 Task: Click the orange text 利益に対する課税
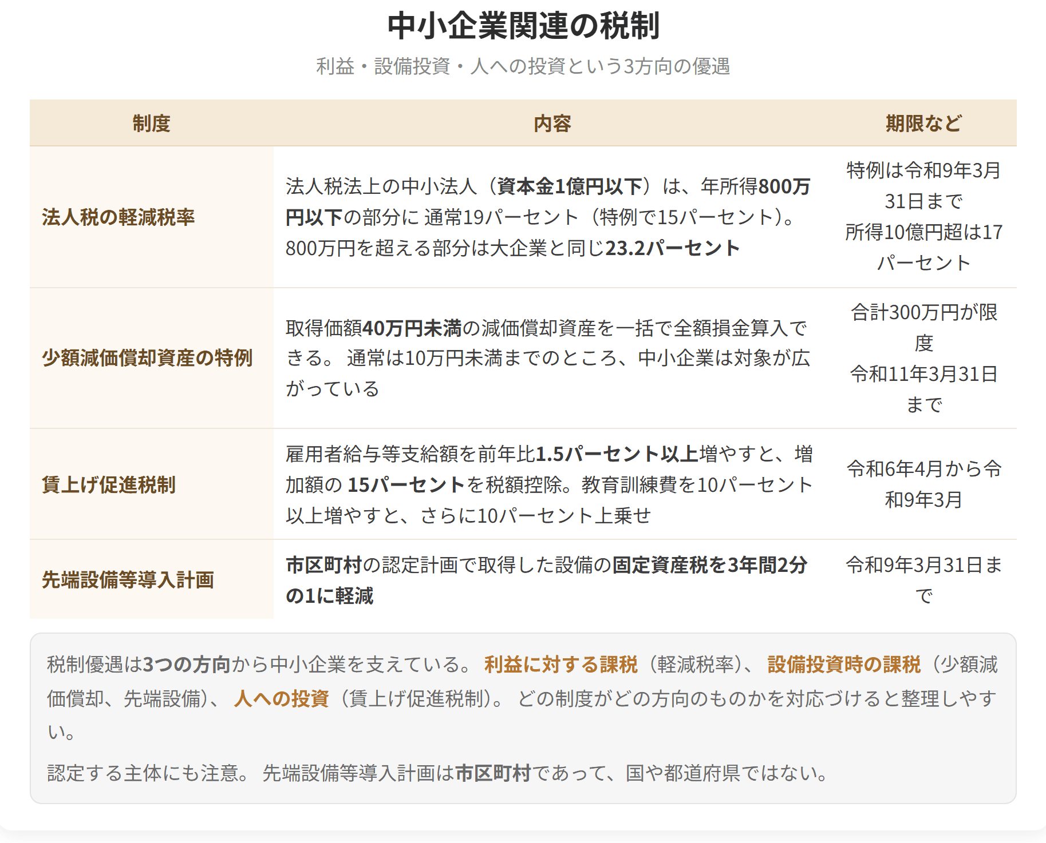(561, 665)
